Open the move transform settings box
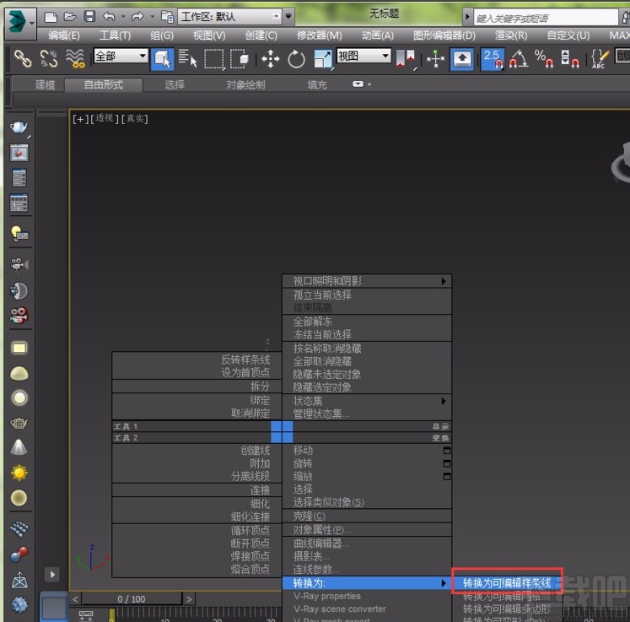The width and height of the screenshot is (630, 622). 446,451
